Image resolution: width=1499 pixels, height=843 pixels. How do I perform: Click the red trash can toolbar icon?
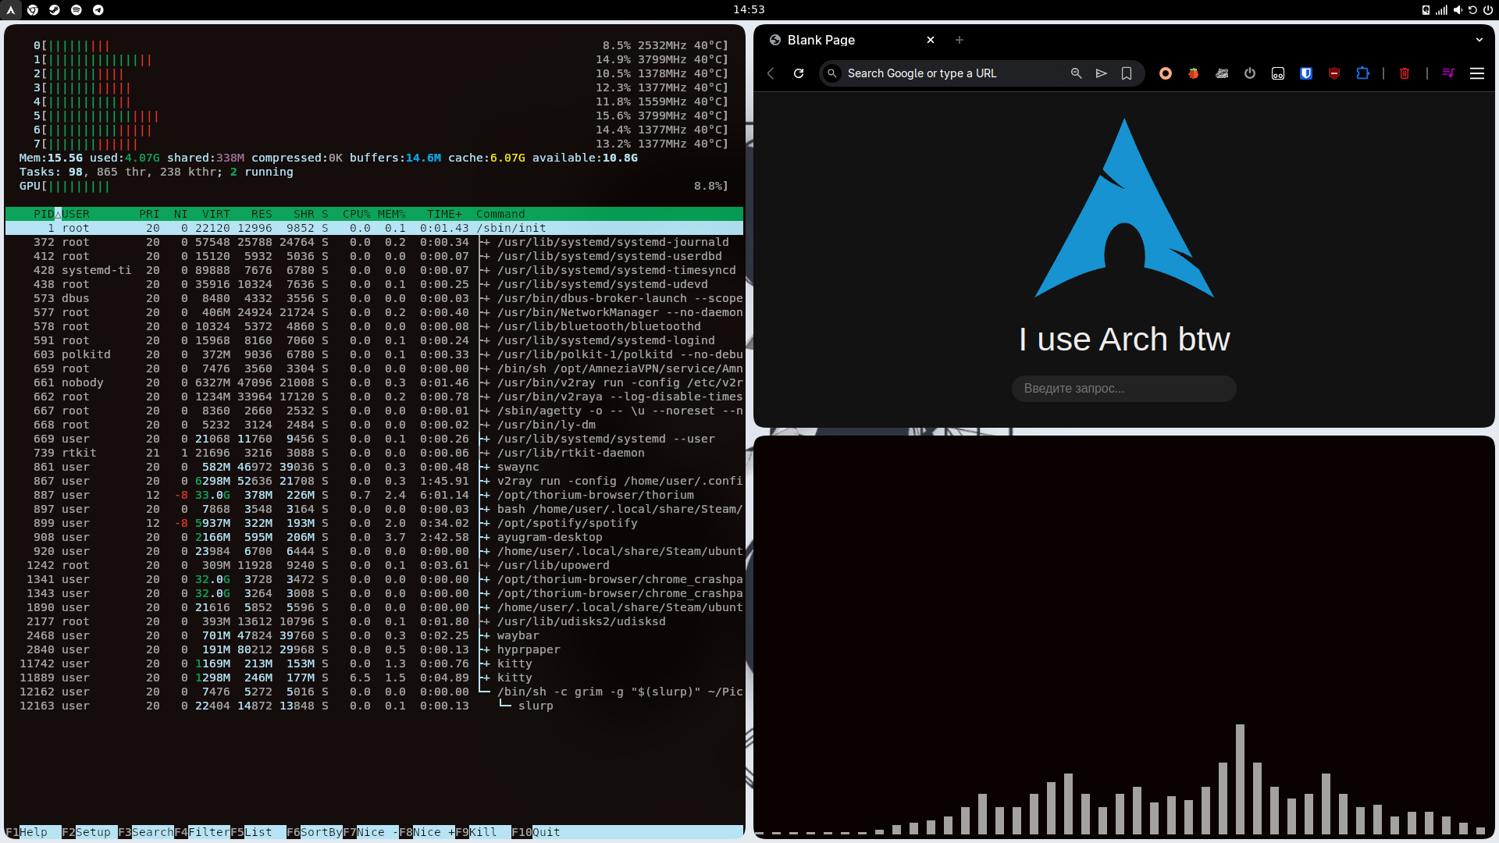pyautogui.click(x=1405, y=73)
